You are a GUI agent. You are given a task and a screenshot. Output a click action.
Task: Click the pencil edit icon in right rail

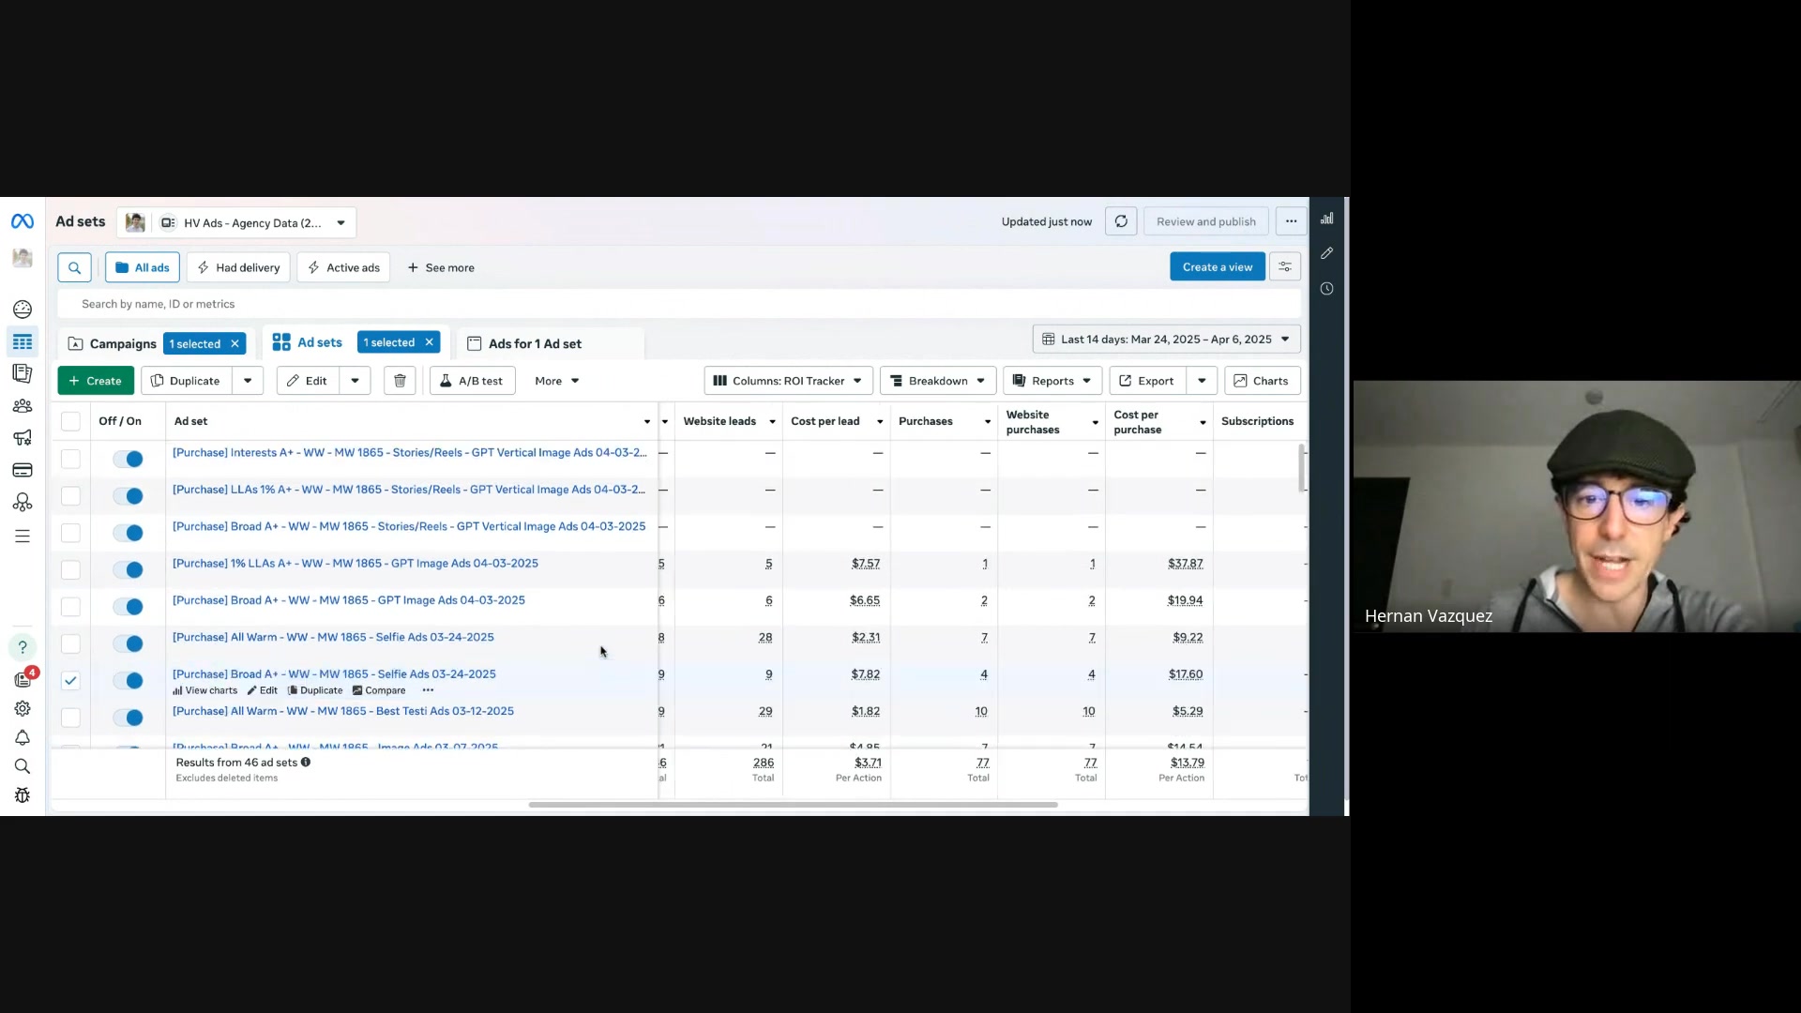pos(1327,253)
